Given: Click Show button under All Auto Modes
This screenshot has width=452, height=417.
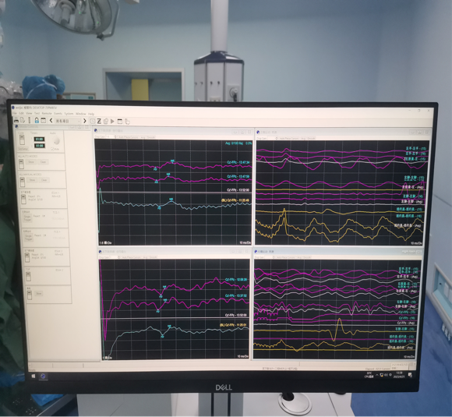Looking at the screenshot, I should (x=31, y=162).
